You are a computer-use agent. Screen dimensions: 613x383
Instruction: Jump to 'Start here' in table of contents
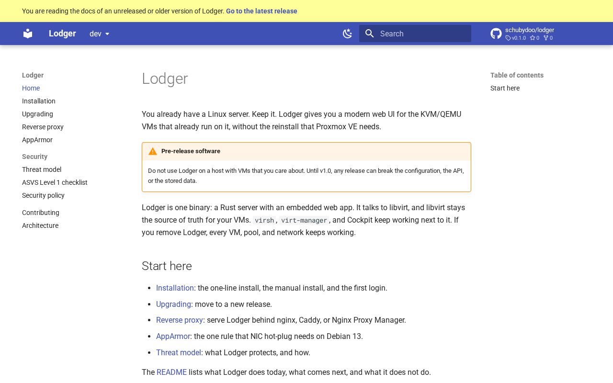pos(505,88)
